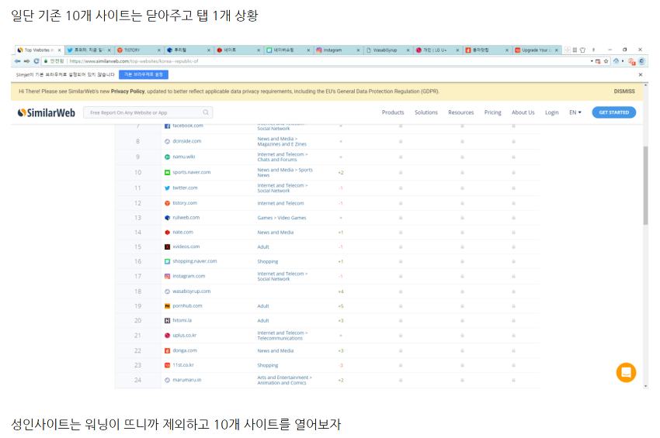This screenshot has width=660, height=438.
Task: Click the home icon in browser toolbar
Action: point(617,60)
